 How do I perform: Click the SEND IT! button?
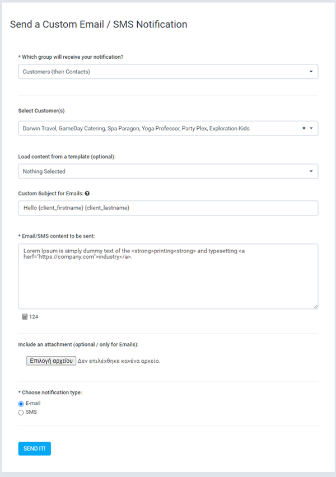click(34, 448)
